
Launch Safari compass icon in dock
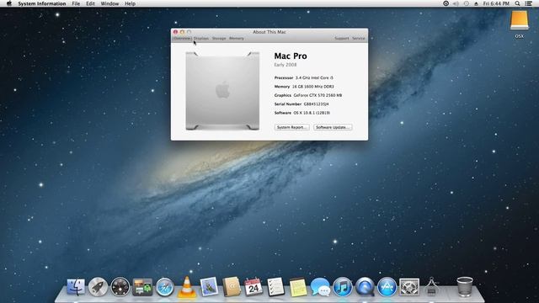tap(165, 287)
